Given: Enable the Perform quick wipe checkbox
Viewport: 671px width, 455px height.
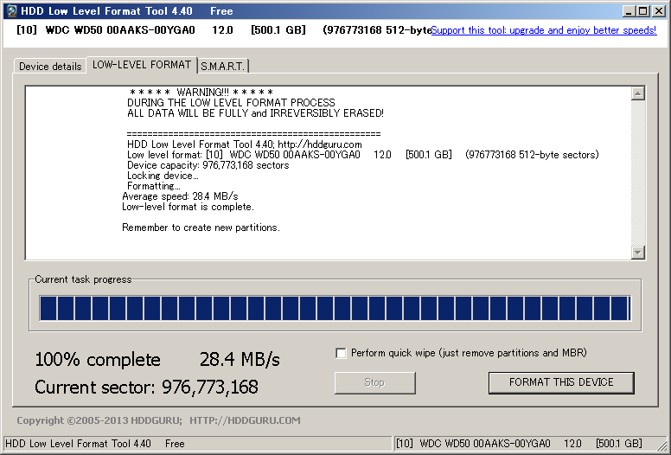Looking at the screenshot, I should (x=341, y=353).
